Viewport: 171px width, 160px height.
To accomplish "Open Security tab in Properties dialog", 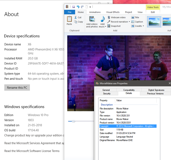I will click(107, 93).
